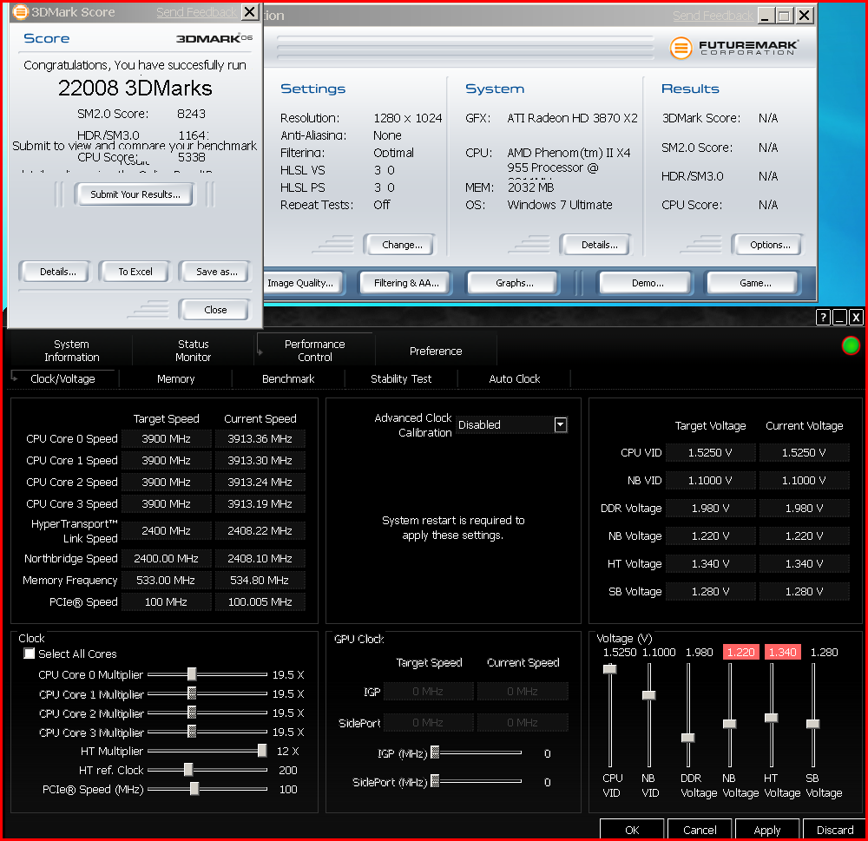Open the Filtering & AA button
Screen dimensions: 868x841
click(x=406, y=283)
